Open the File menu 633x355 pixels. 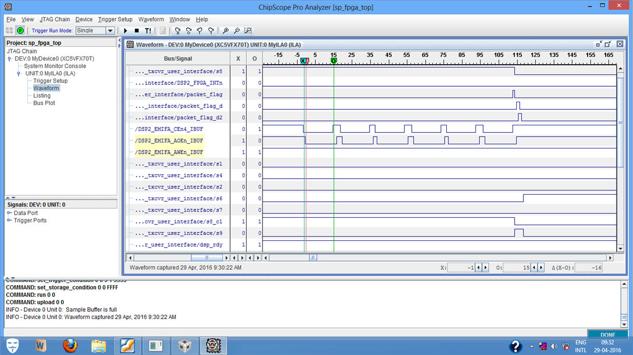click(11, 20)
